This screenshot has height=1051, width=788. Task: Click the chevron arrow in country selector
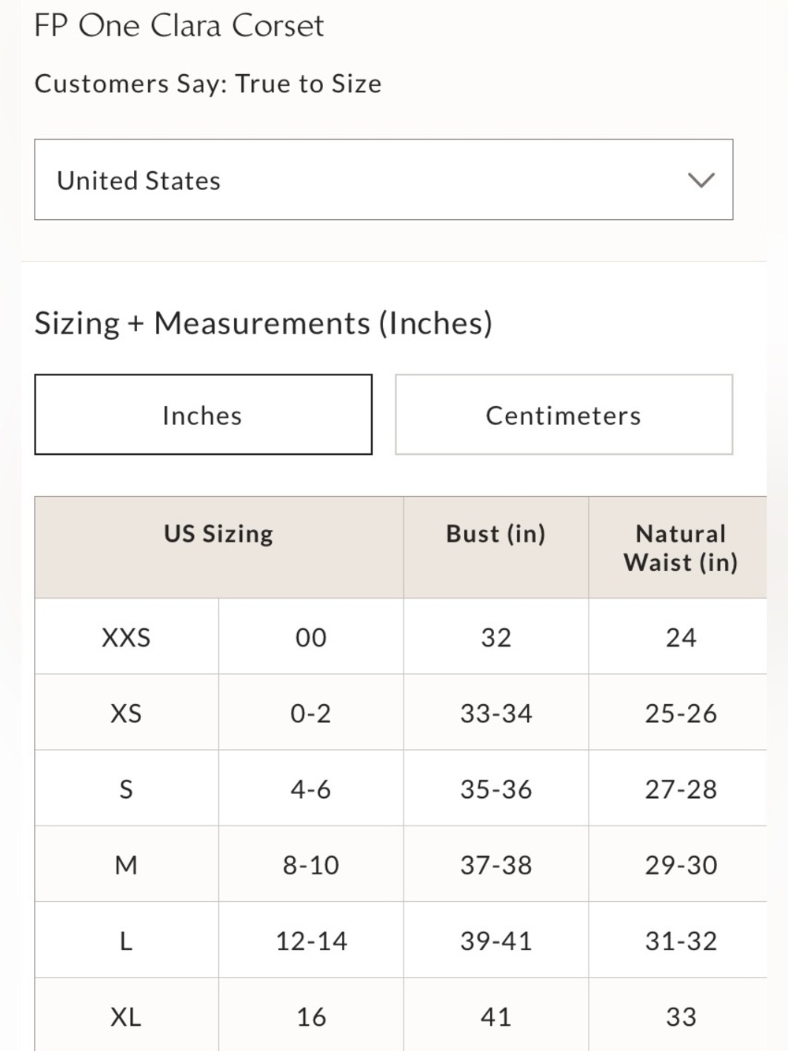(701, 181)
